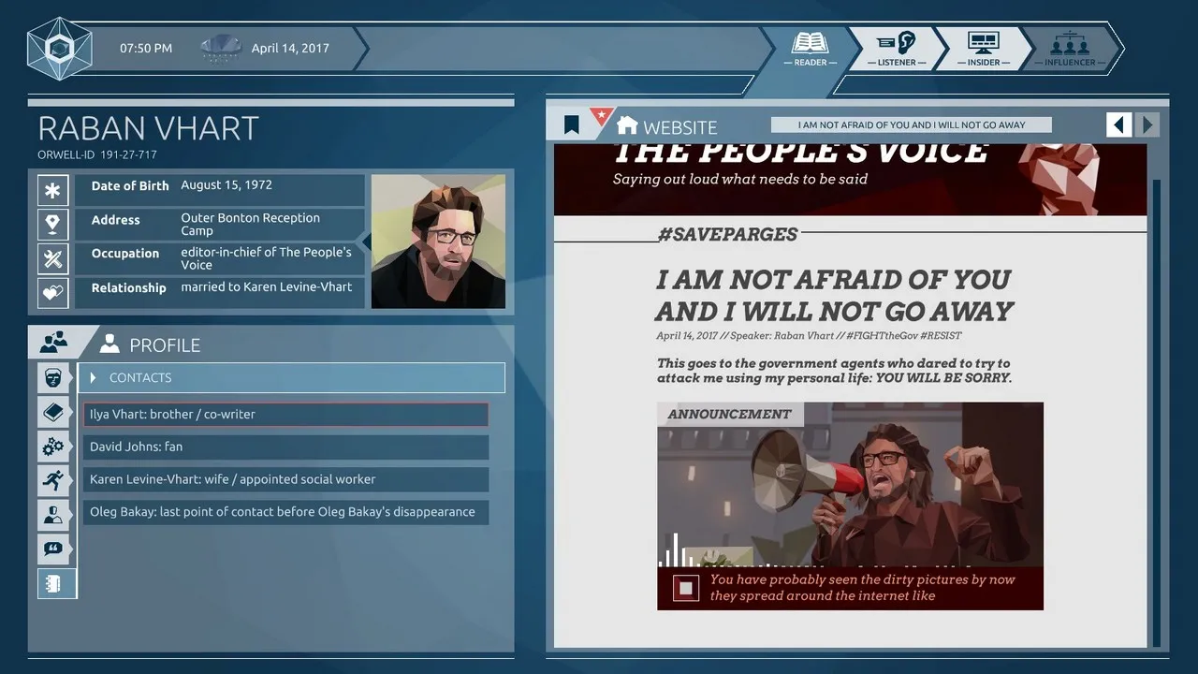Screen dimensions: 1198x674
Task: Click the #FIGHTtheGov hashtag
Action: pos(881,335)
